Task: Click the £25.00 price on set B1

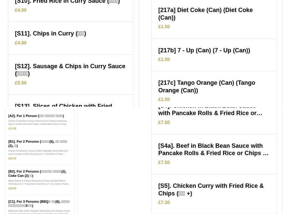Action: point(12,158)
